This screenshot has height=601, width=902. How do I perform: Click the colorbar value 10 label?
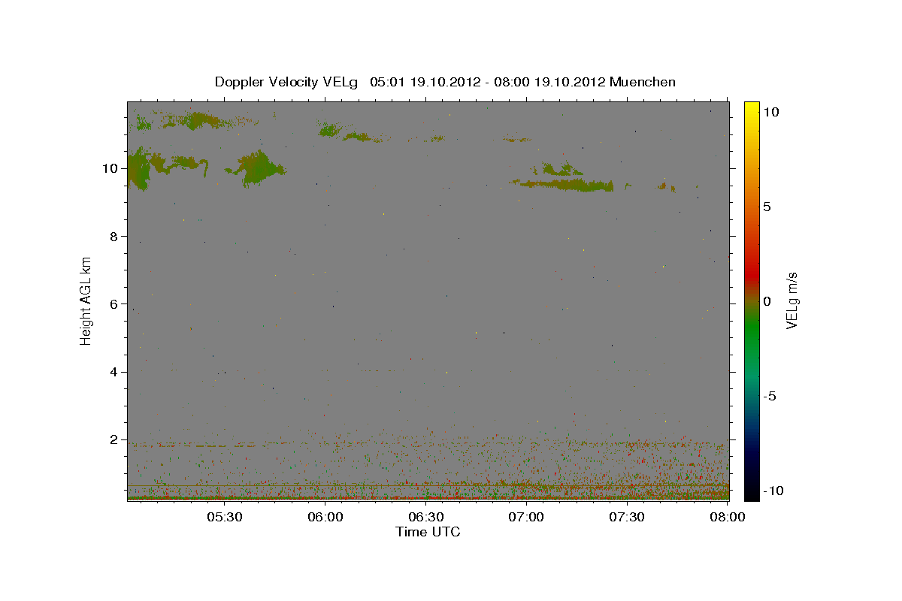coord(771,111)
